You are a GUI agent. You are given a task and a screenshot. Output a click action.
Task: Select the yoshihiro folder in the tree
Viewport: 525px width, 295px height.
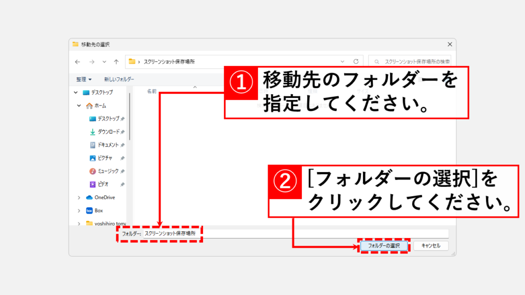coord(106,223)
